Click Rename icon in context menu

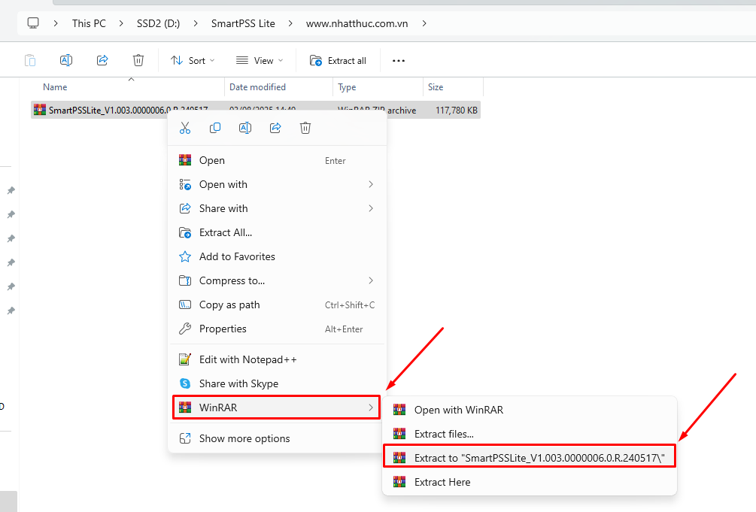pos(245,128)
